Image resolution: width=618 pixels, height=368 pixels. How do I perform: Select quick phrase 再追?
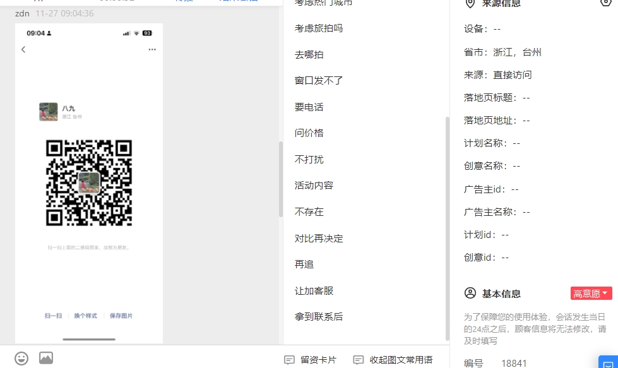coord(304,264)
